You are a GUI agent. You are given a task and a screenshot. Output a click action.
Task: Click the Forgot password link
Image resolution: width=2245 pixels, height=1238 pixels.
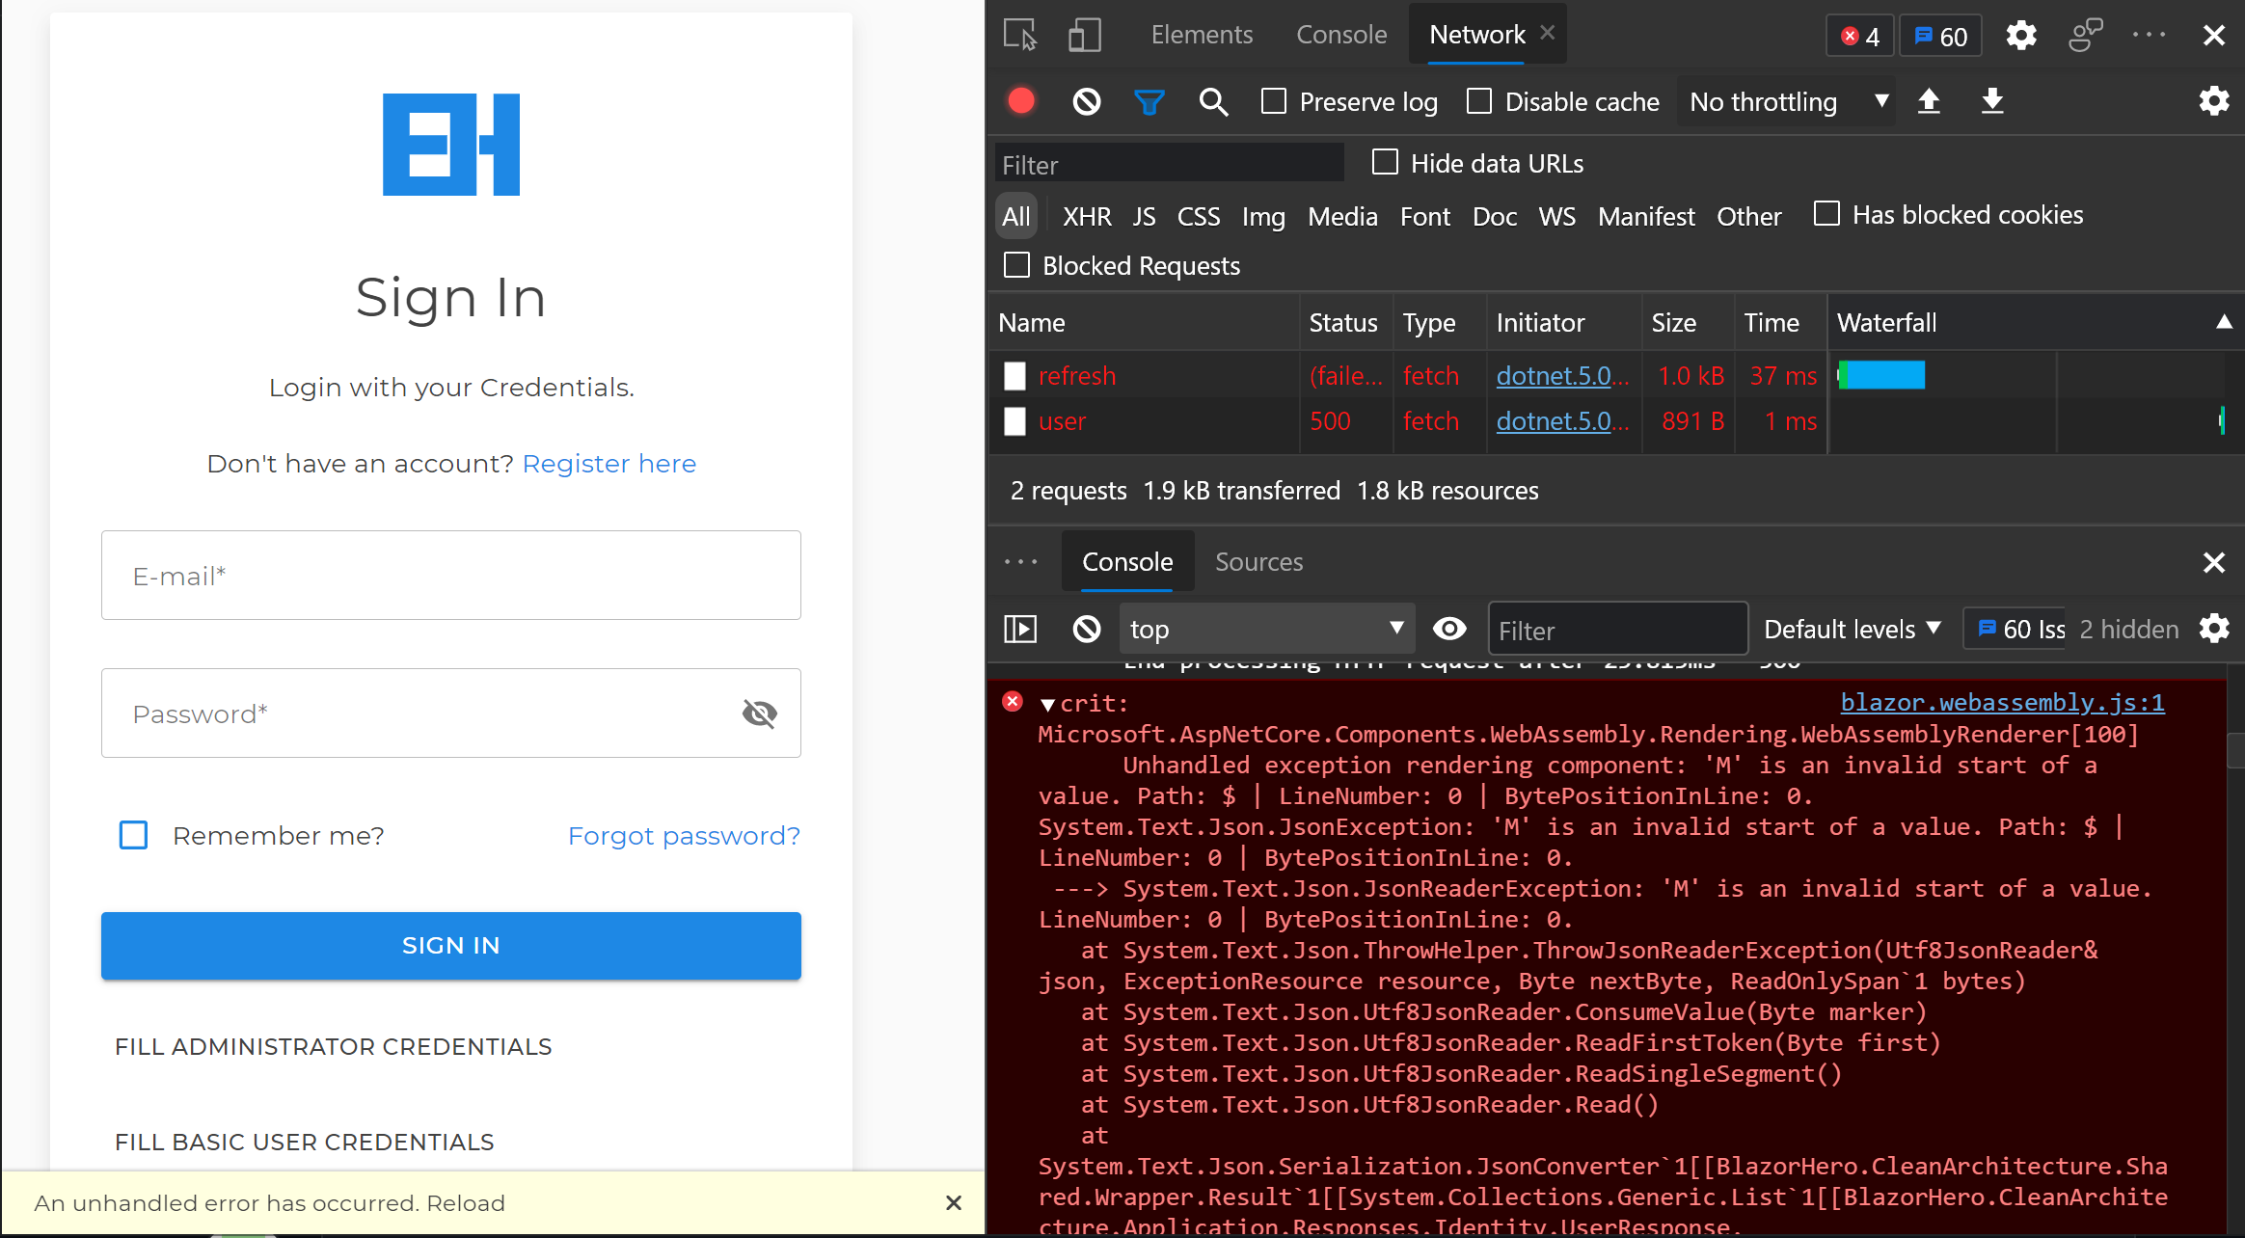(683, 834)
